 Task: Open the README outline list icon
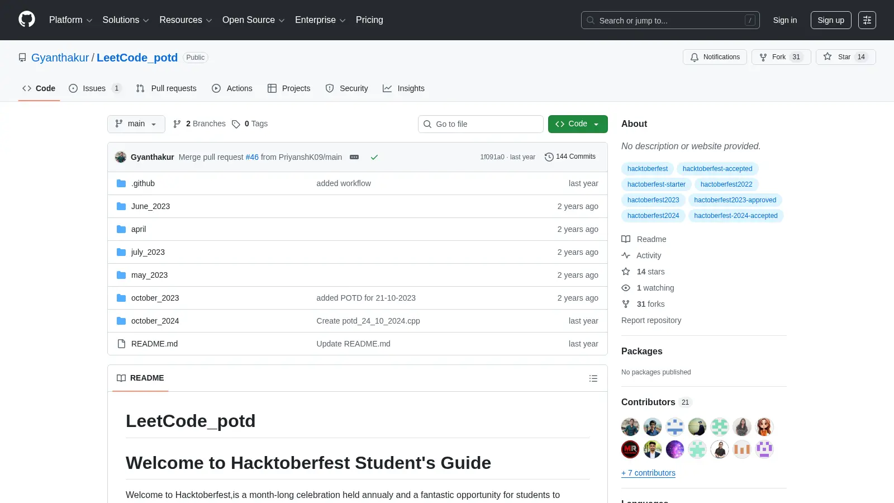(x=593, y=378)
